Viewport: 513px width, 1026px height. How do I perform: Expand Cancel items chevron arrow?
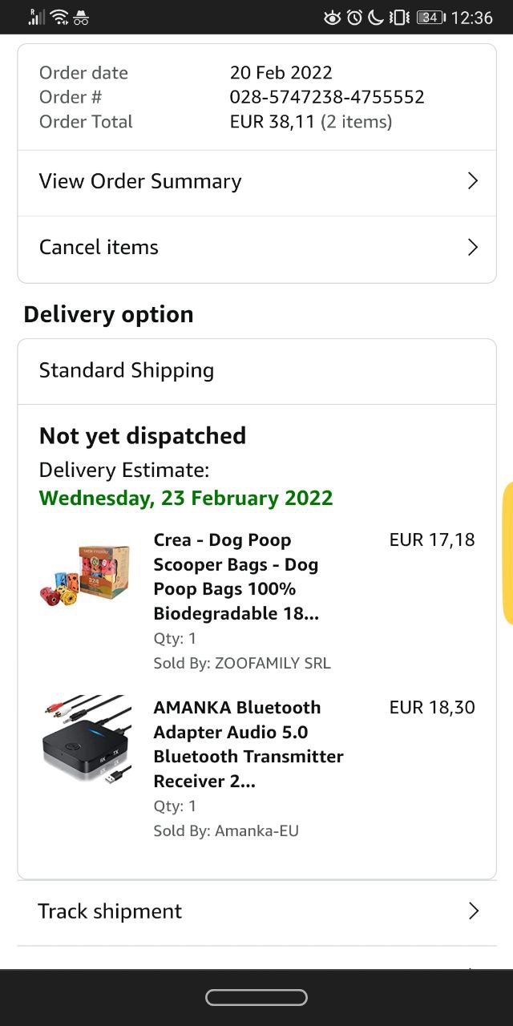(472, 247)
